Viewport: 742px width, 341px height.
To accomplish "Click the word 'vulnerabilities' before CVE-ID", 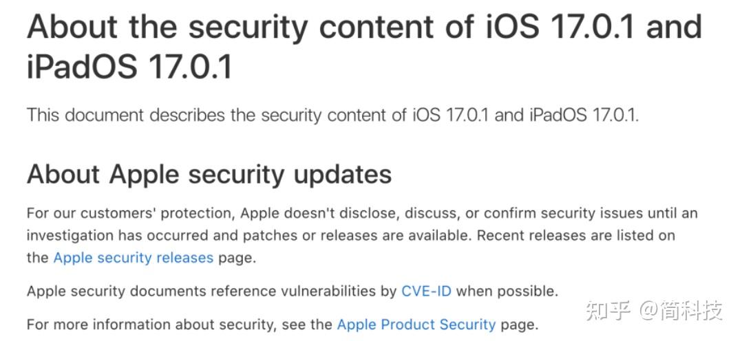I will click(x=327, y=291).
